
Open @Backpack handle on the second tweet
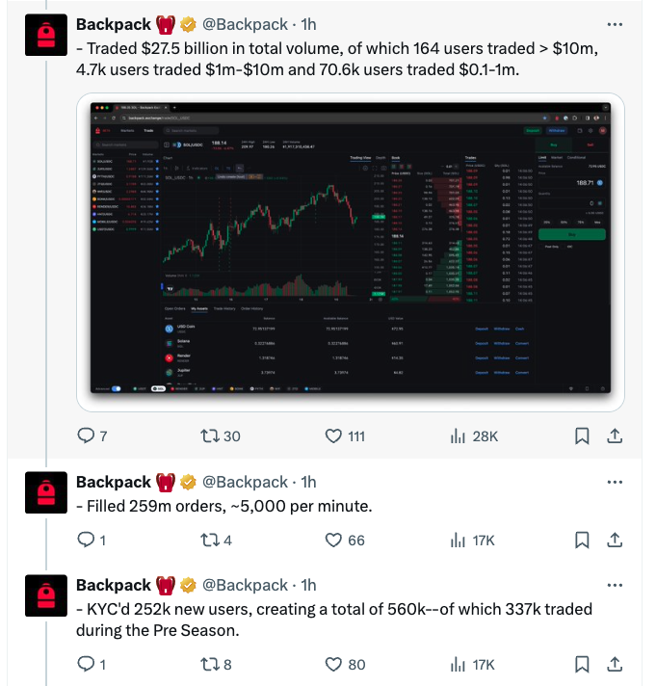coord(245,482)
